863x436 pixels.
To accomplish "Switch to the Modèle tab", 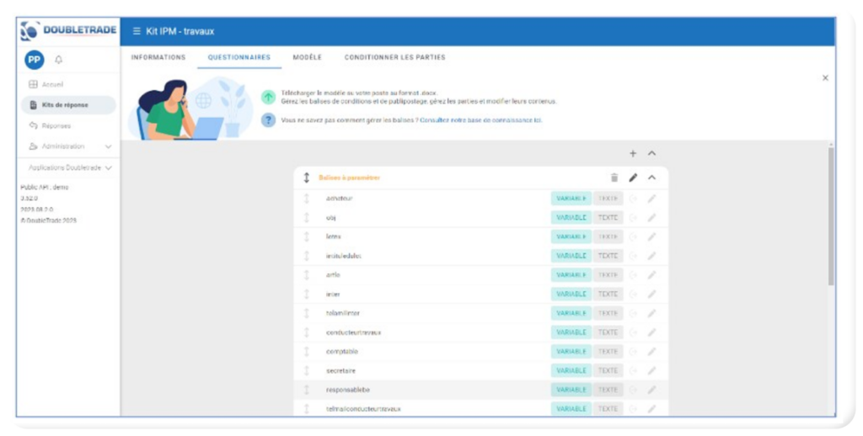I will pyautogui.click(x=307, y=57).
